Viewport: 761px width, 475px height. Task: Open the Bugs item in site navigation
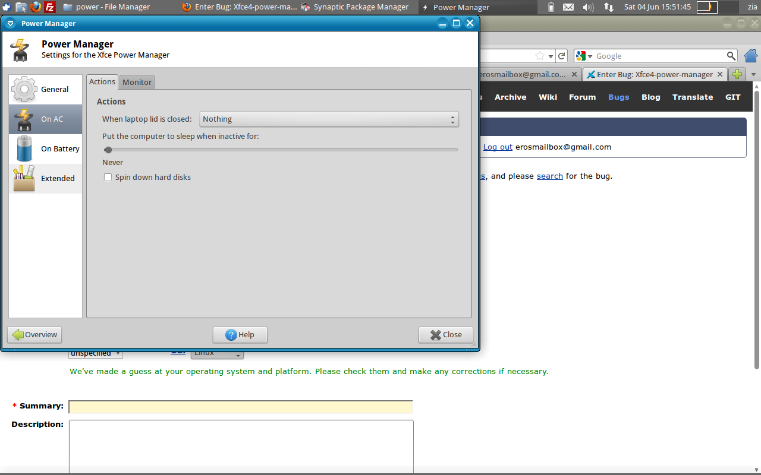coord(618,97)
